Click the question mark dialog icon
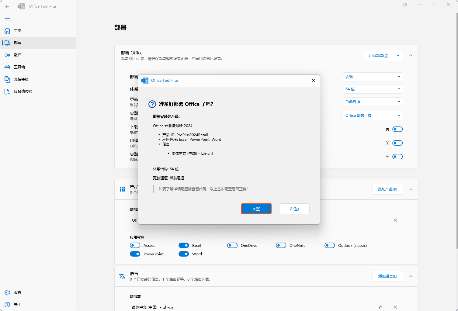Viewport: 458px width, 311px height. tap(152, 104)
